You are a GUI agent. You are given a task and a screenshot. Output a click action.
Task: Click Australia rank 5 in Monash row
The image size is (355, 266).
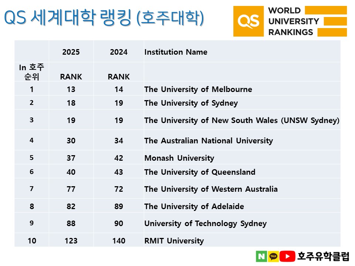click(x=32, y=157)
